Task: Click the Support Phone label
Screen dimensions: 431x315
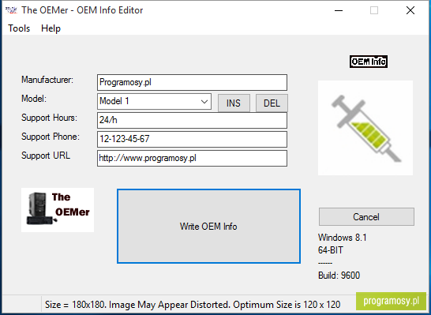Action: [51, 137]
